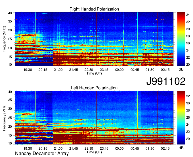Click the 20 dB value on Right Handed colorbar

pyautogui.click(x=188, y=65)
